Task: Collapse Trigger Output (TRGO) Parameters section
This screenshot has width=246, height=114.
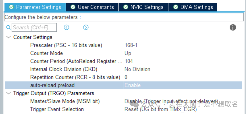Action: click(x=9, y=93)
